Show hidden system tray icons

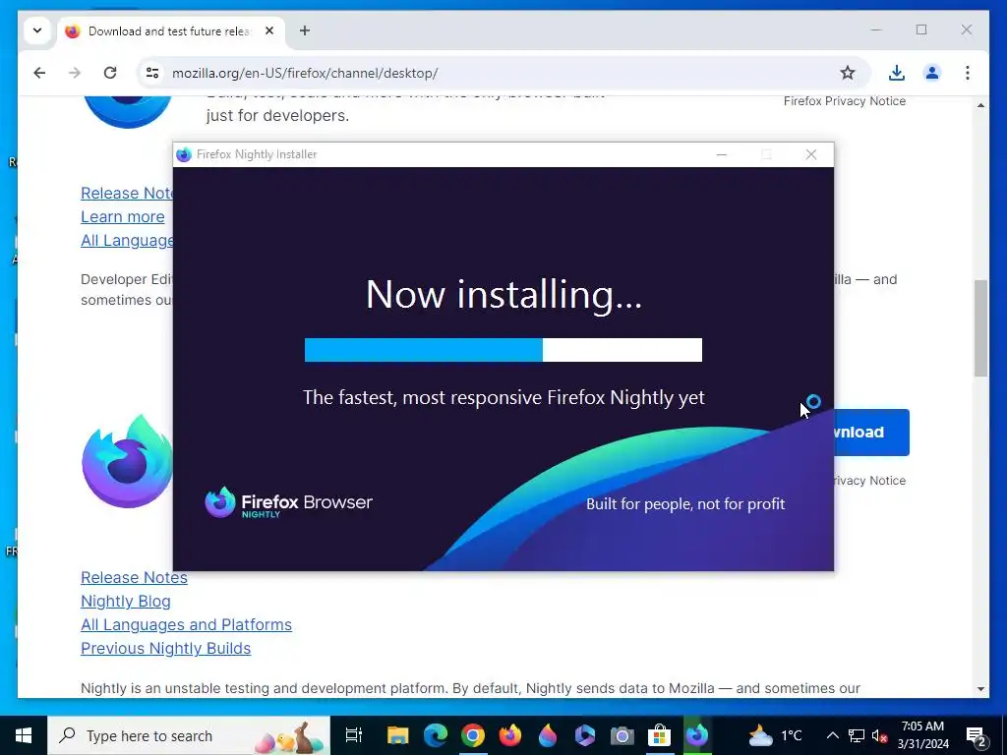(x=832, y=735)
